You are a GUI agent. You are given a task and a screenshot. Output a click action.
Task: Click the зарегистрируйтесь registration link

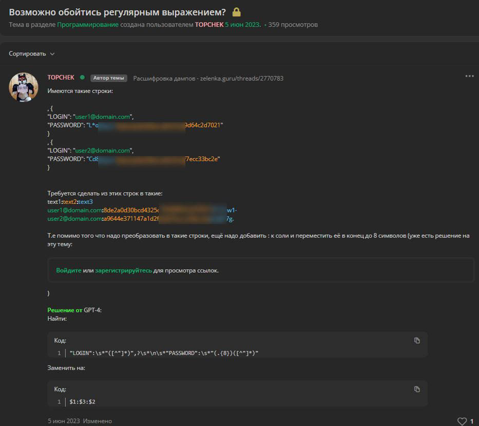(x=123, y=270)
